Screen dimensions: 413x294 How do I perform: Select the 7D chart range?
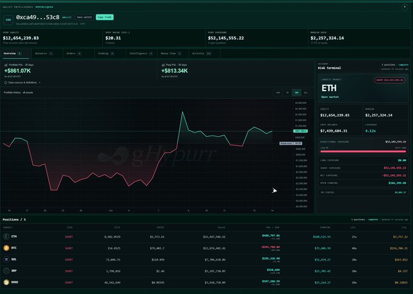[287, 93]
